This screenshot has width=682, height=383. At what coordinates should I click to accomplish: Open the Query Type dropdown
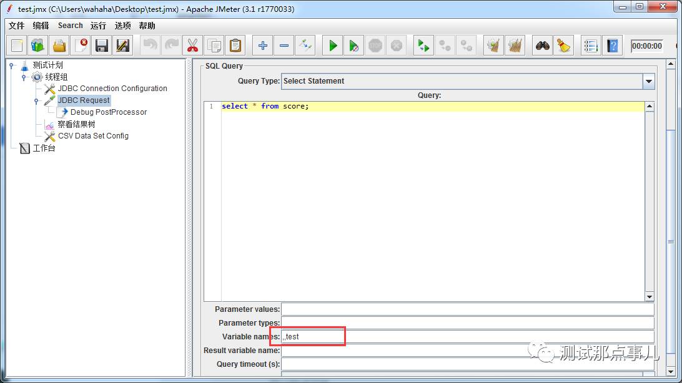(x=468, y=81)
